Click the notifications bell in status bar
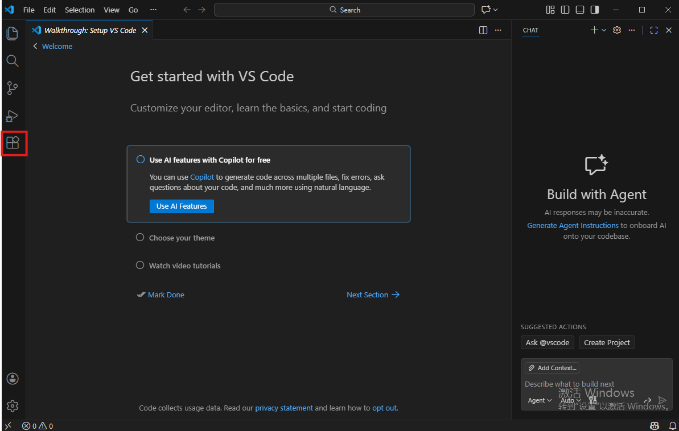This screenshot has height=431, width=679. point(672,426)
